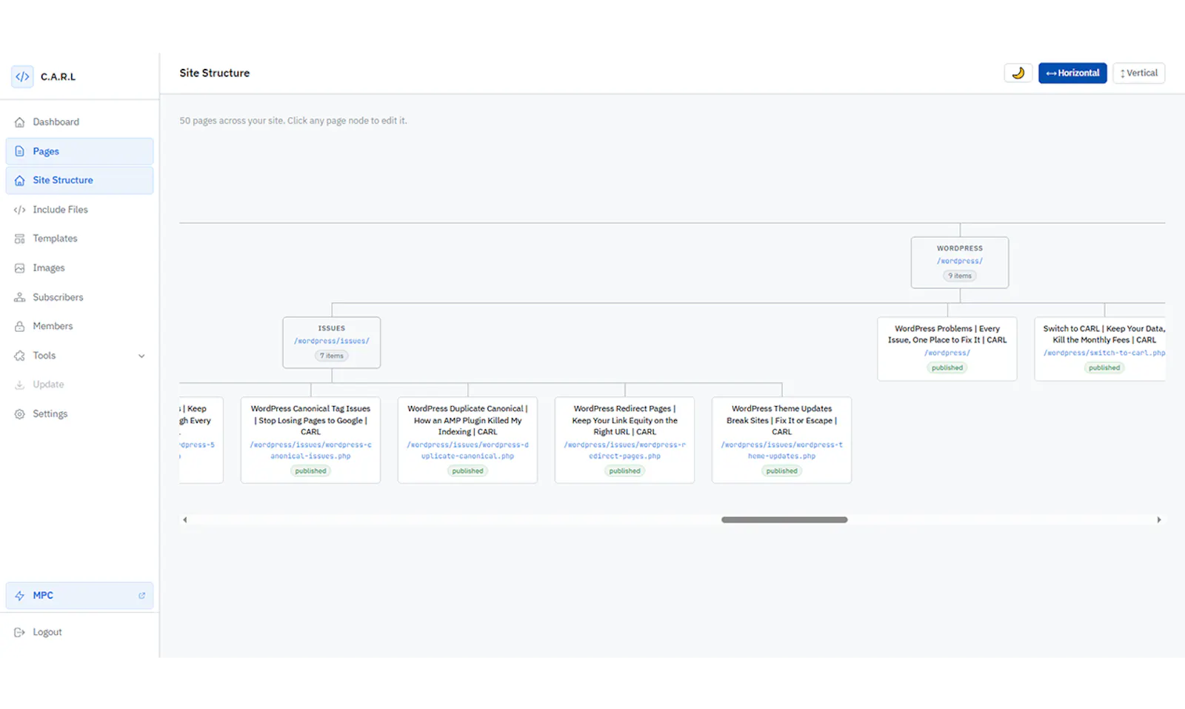Viewport: 1185px width, 709px height.
Task: Click the C.A.R.L brand name
Action: [58, 76]
